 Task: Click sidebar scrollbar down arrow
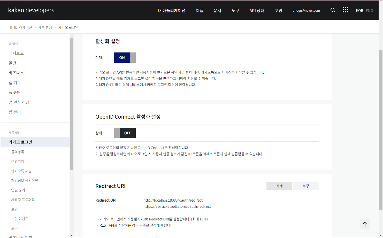(72, 235)
